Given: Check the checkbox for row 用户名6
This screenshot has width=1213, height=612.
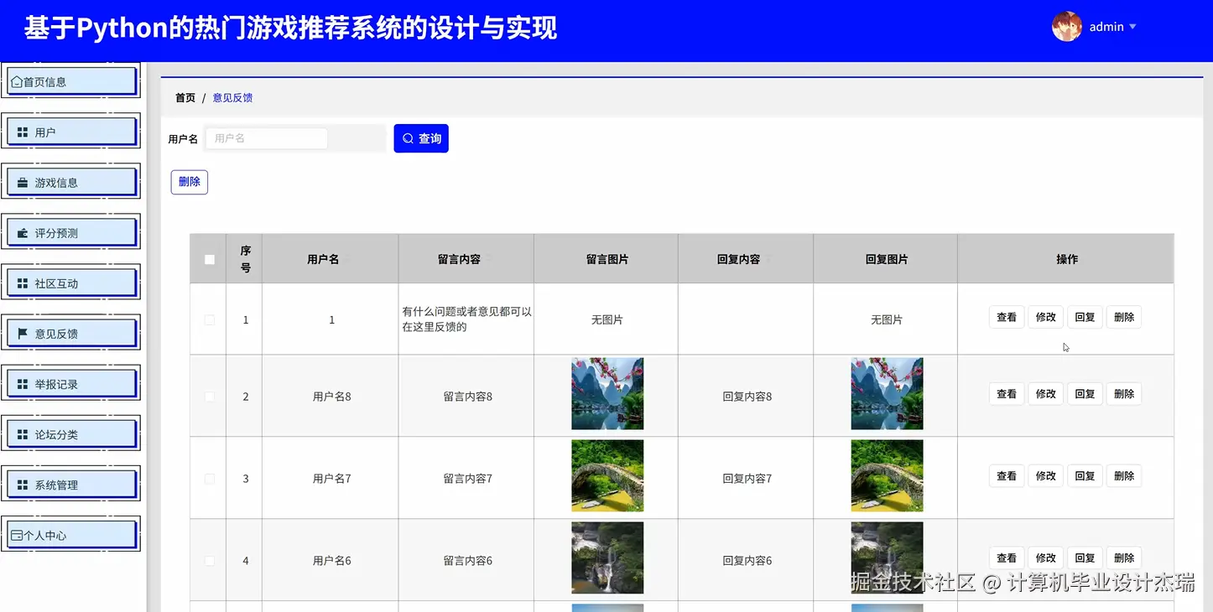Looking at the screenshot, I should point(210,561).
